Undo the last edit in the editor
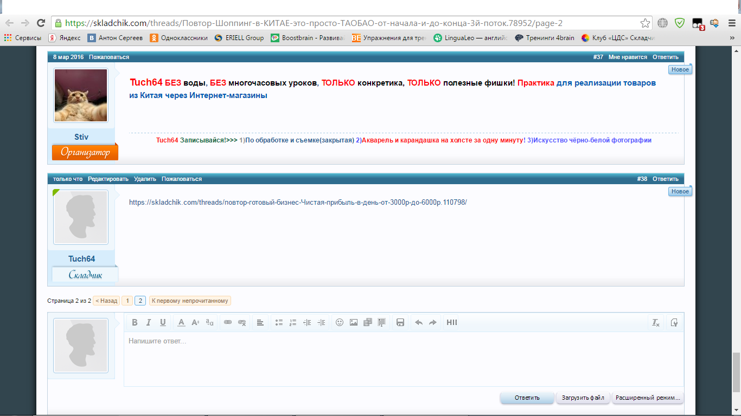 pyautogui.click(x=419, y=322)
